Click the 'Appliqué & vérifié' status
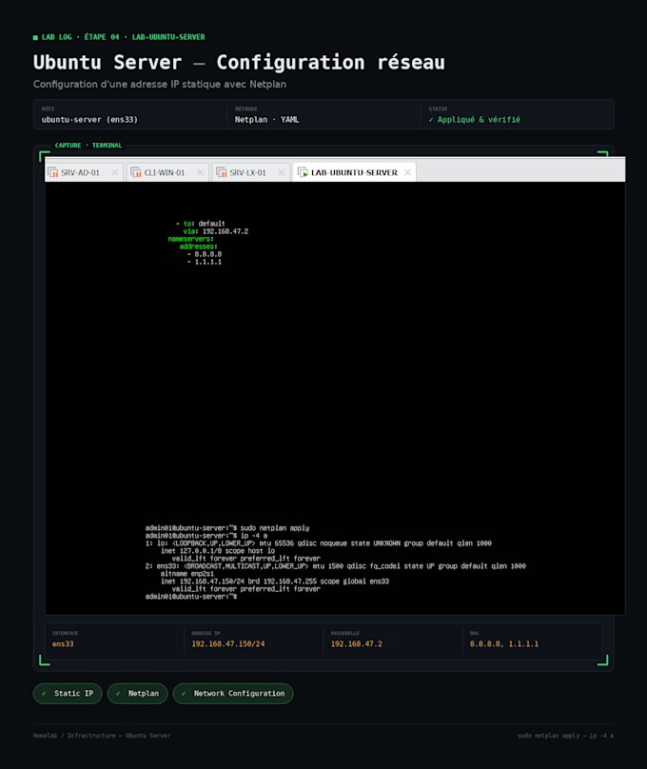647x769 pixels. coord(475,120)
